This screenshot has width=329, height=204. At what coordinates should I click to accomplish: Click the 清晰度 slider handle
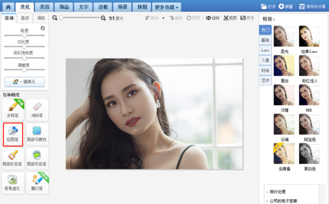click(24, 70)
